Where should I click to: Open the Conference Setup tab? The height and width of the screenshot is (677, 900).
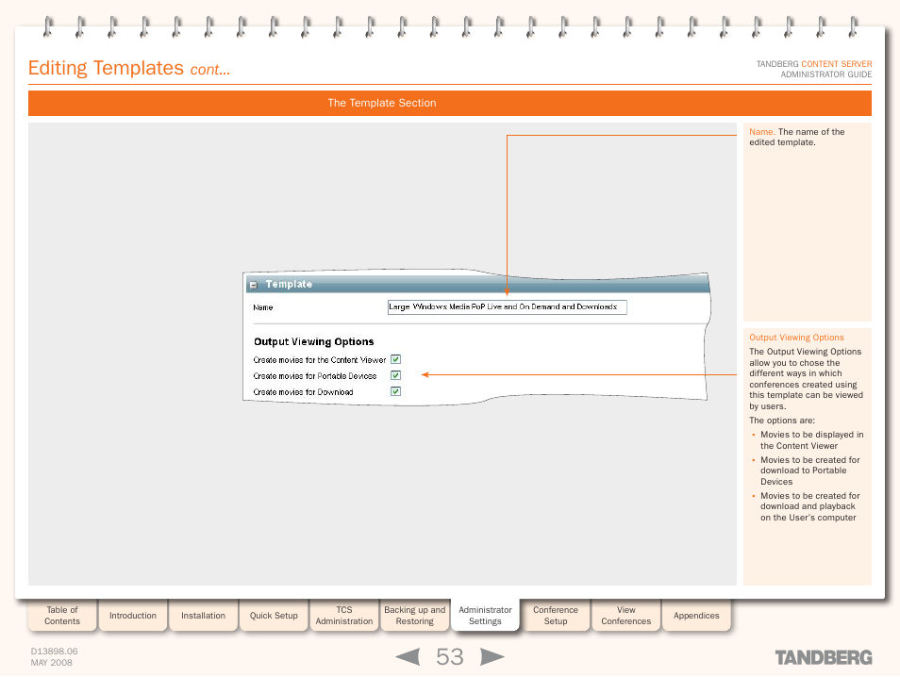pos(556,615)
